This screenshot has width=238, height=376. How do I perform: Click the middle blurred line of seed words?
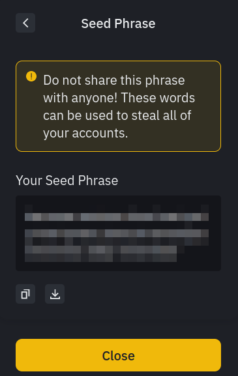(117, 233)
